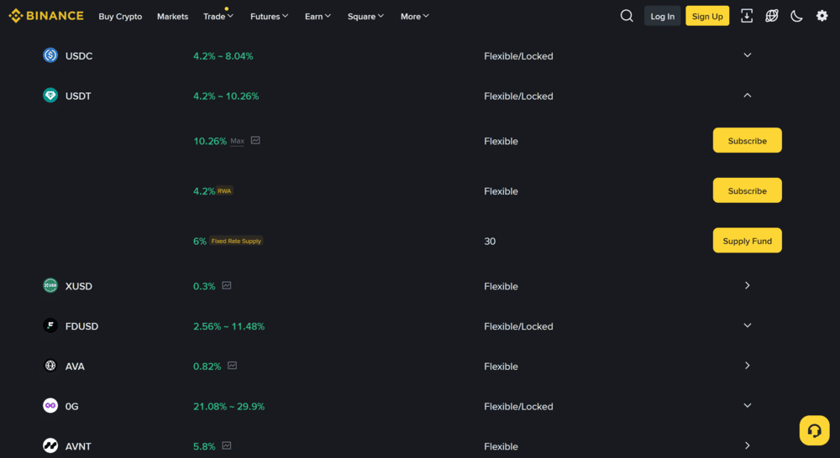Screen dimensions: 840x458
Task: Click the AVNT coin name
Action: pos(78,446)
